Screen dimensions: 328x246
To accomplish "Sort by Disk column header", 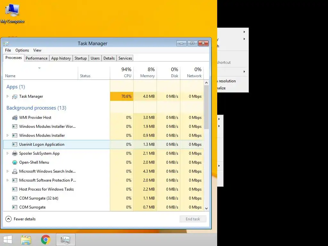I will 168,73.
